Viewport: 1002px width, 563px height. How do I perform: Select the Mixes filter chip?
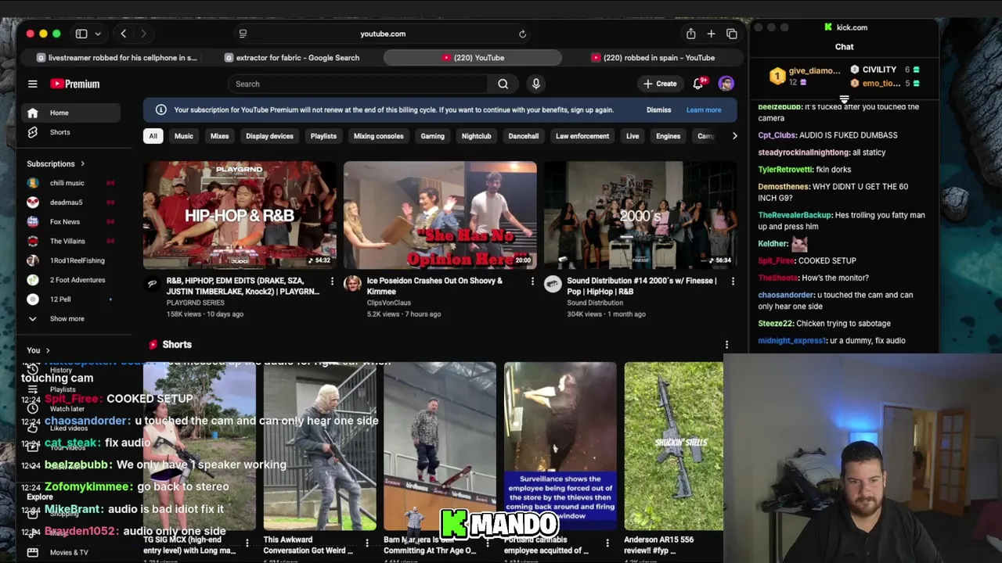(219, 136)
